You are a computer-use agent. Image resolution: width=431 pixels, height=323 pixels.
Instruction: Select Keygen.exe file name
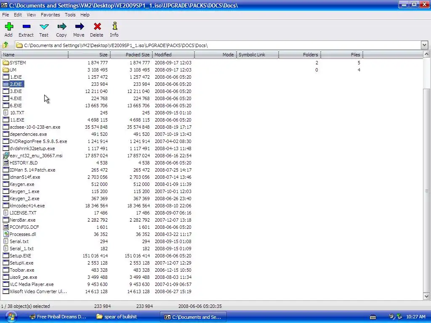tap(22, 184)
